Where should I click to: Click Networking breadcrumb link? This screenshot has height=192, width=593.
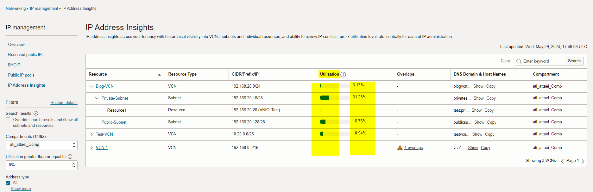(16, 9)
